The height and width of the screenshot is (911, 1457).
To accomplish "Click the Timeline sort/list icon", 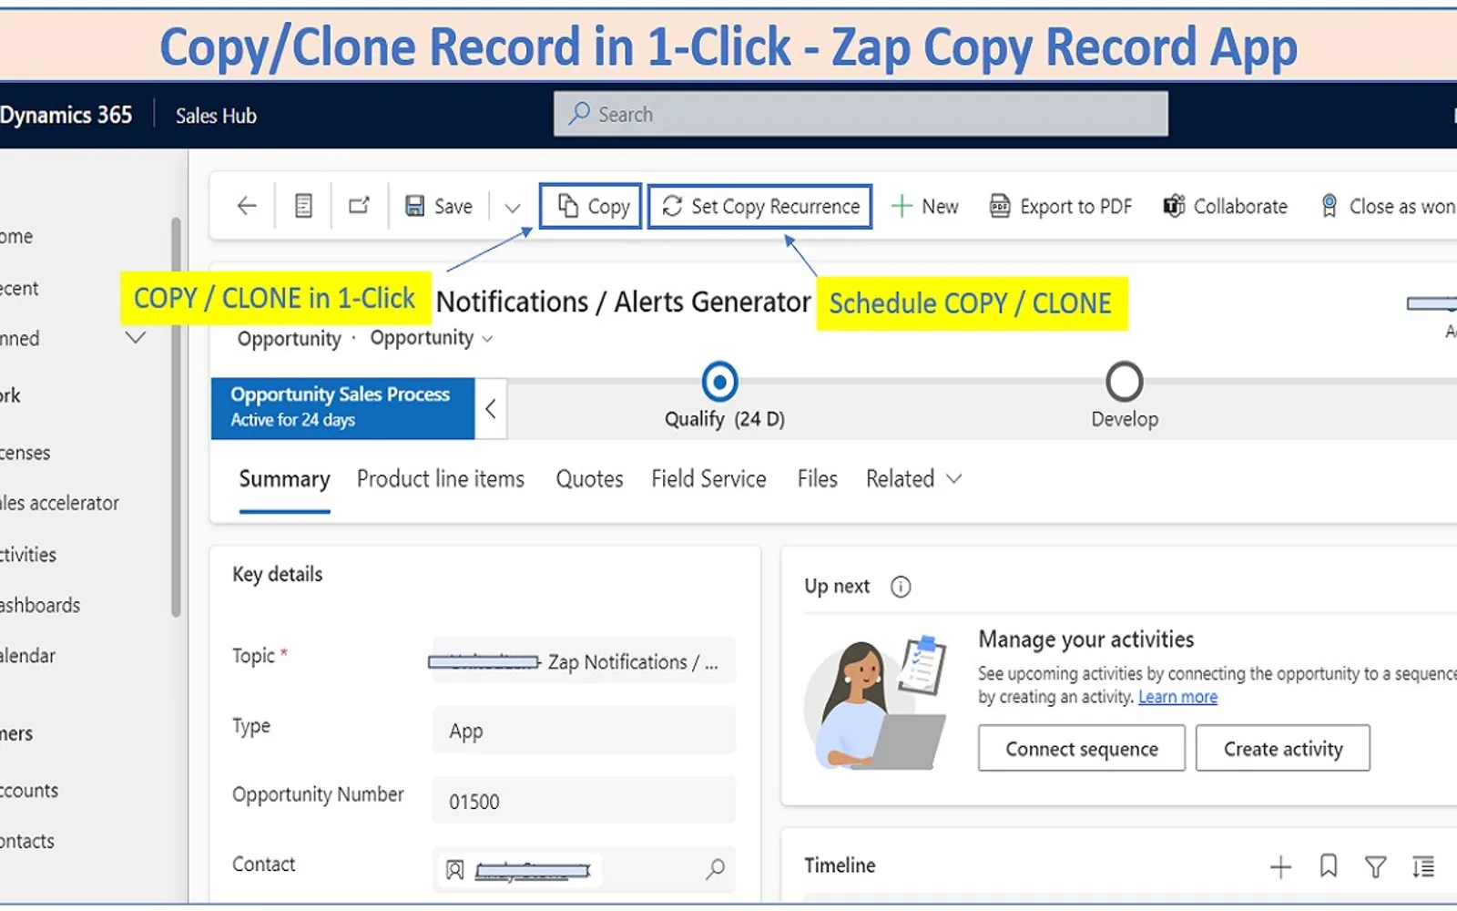I will click(1423, 866).
